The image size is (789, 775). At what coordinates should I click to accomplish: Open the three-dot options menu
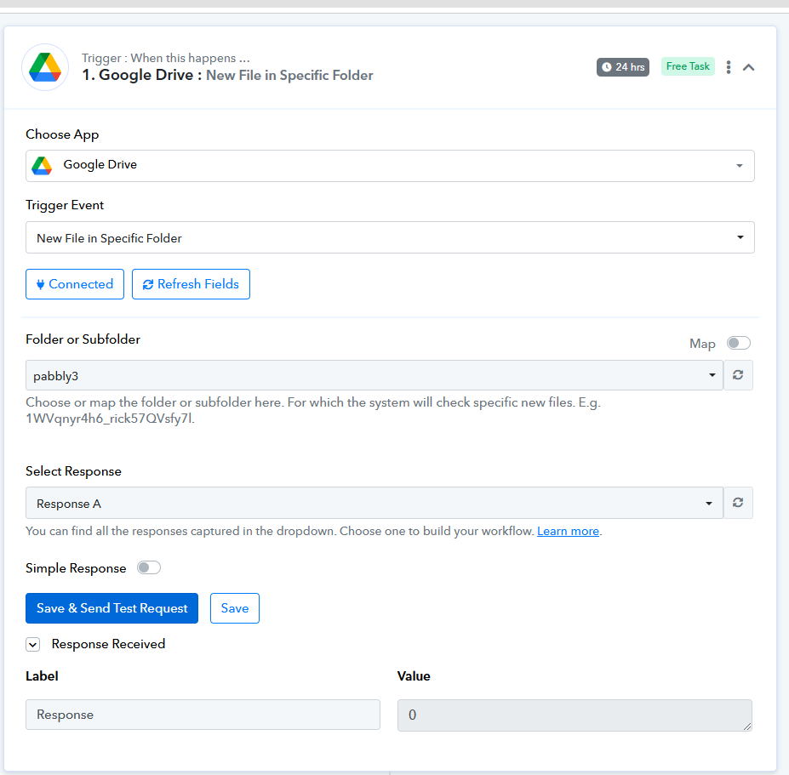pyautogui.click(x=728, y=67)
